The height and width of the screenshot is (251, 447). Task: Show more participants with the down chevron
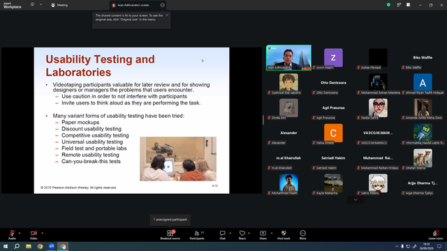pyautogui.click(x=356, y=200)
